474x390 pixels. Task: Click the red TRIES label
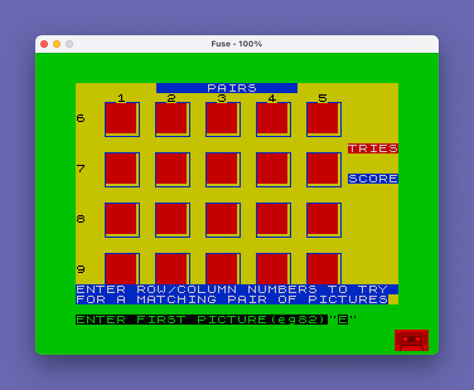point(373,148)
